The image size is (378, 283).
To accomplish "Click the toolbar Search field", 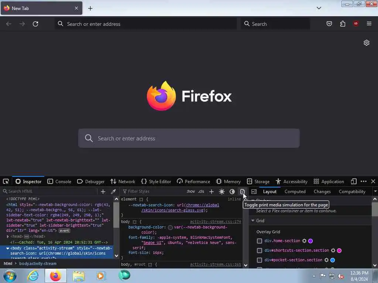I will 275,24.
